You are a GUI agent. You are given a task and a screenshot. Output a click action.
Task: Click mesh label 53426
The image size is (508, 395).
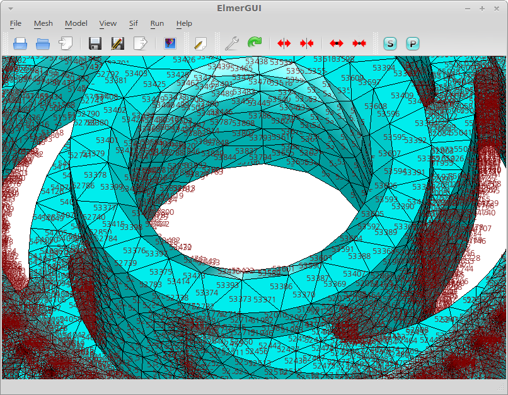pos(184,60)
